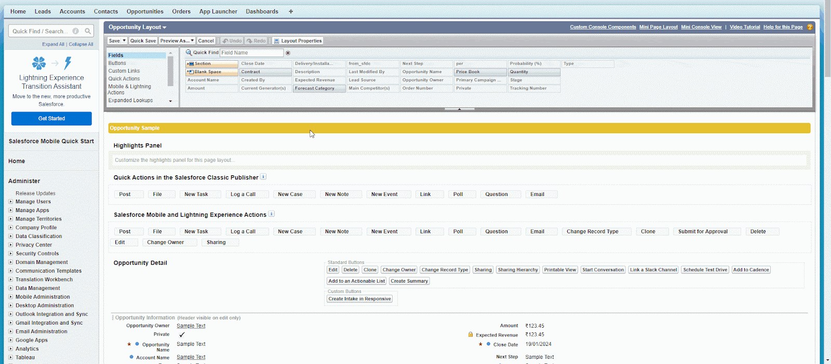Click the plus icon for all tabs
This screenshot has width=831, height=364.
coord(291,11)
